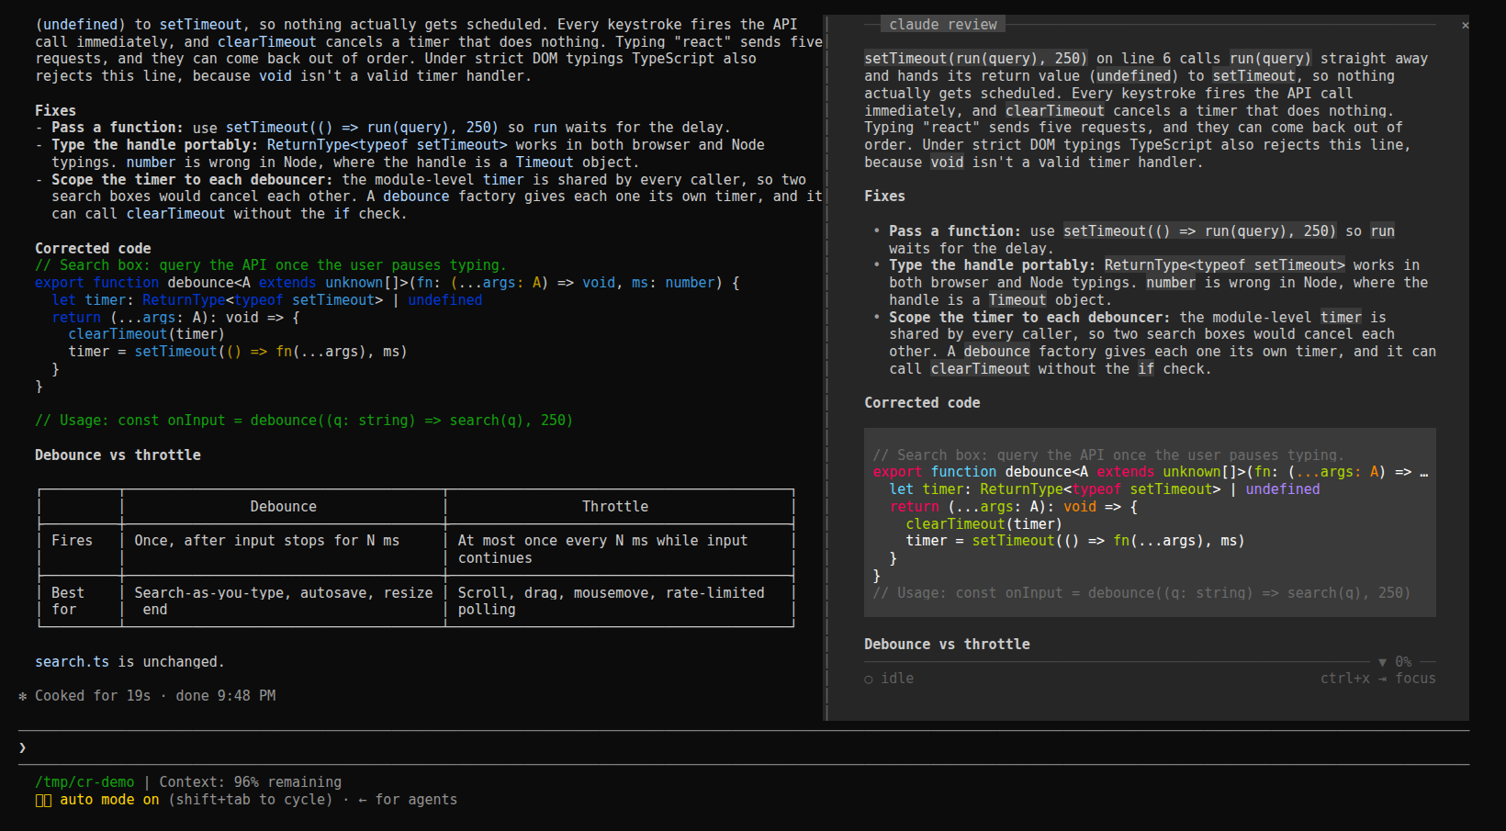
Task: Click the down-arrow 0% scroll indicator
Action: click(x=1394, y=662)
